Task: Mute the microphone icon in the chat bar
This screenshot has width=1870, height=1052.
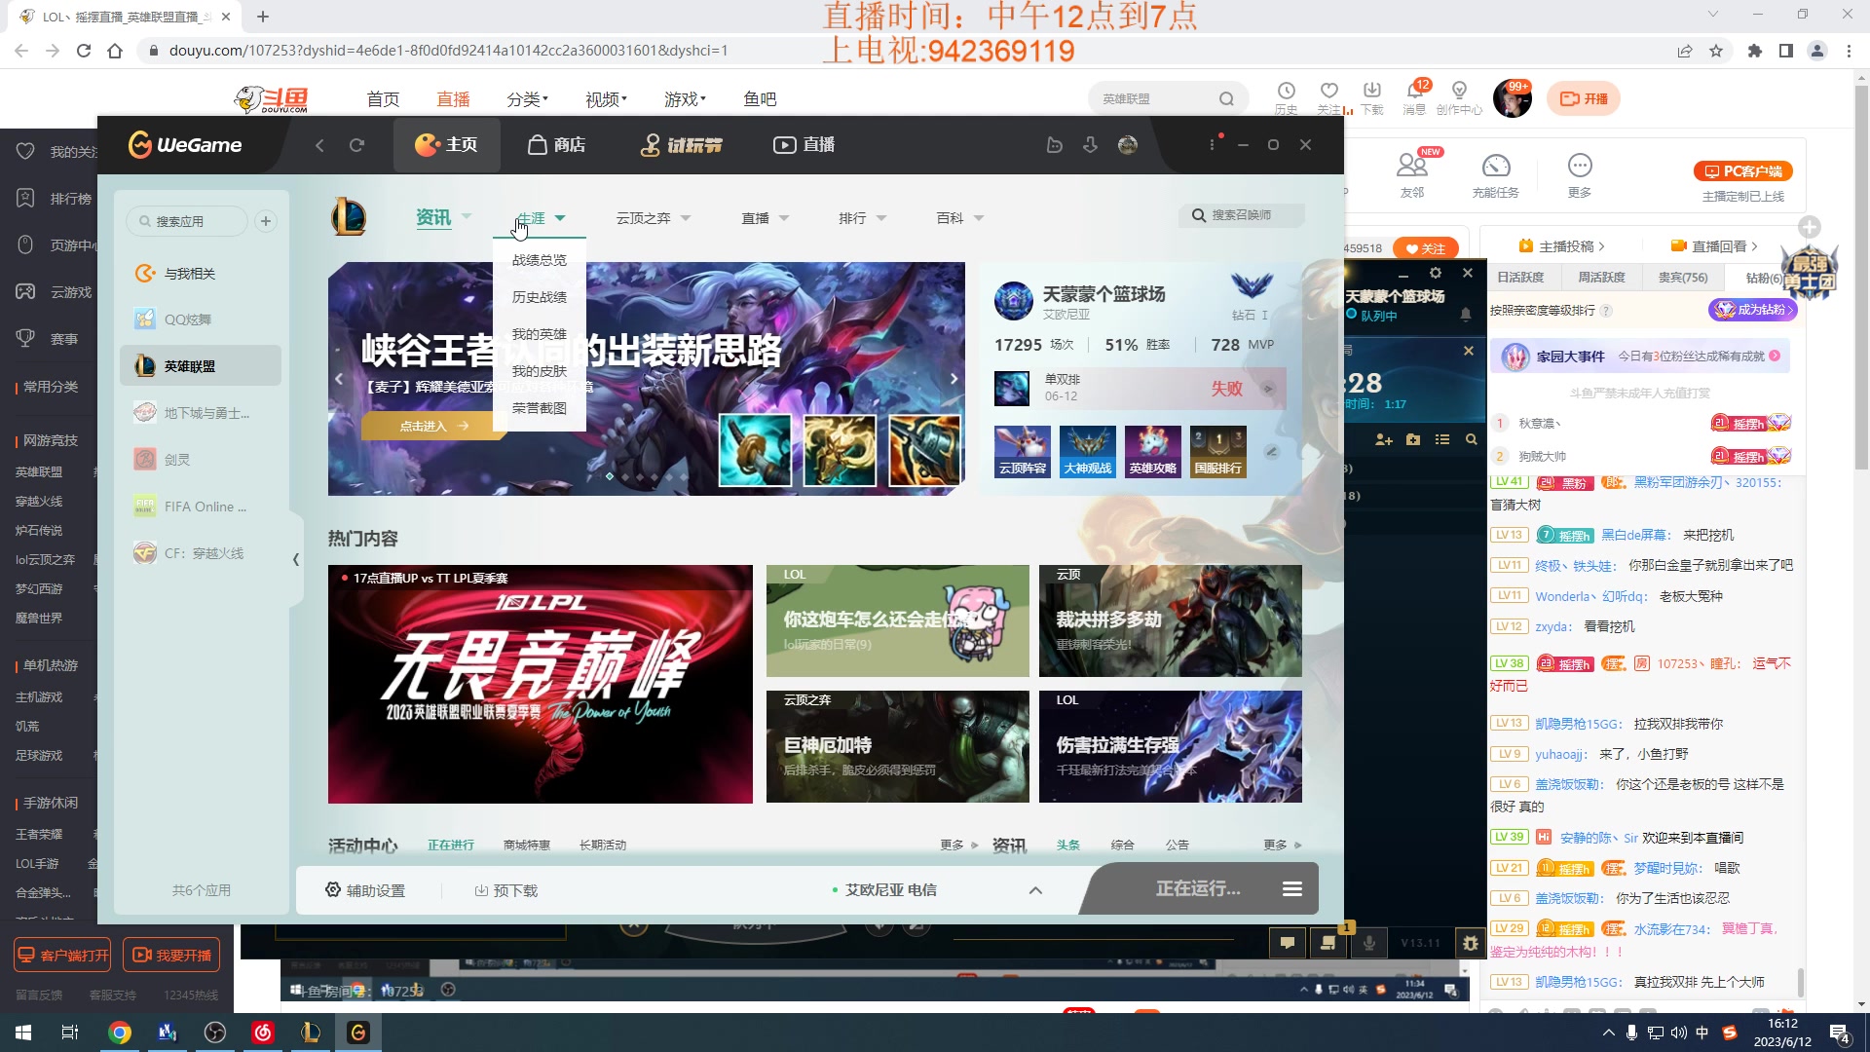Action: tap(1369, 942)
